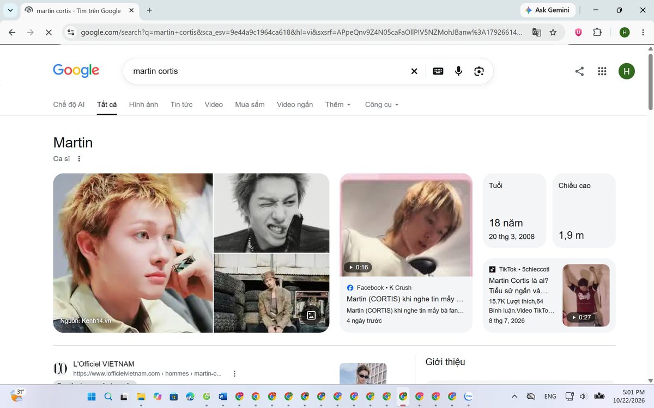
Task: Show hidden system tray icons
Action: [x=514, y=397]
